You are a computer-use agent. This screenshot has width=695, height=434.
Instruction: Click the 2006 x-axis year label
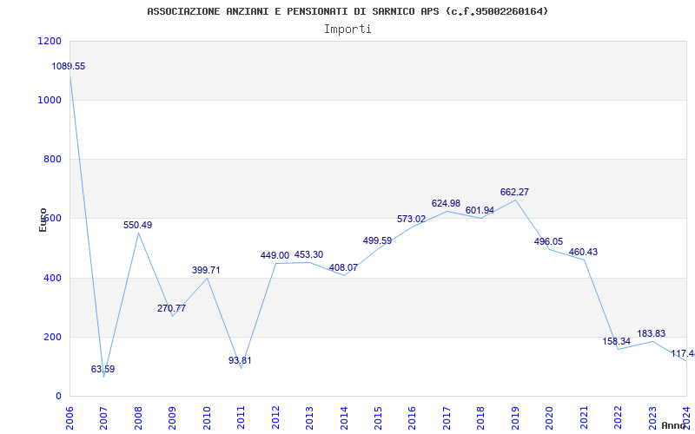pyautogui.click(x=69, y=418)
